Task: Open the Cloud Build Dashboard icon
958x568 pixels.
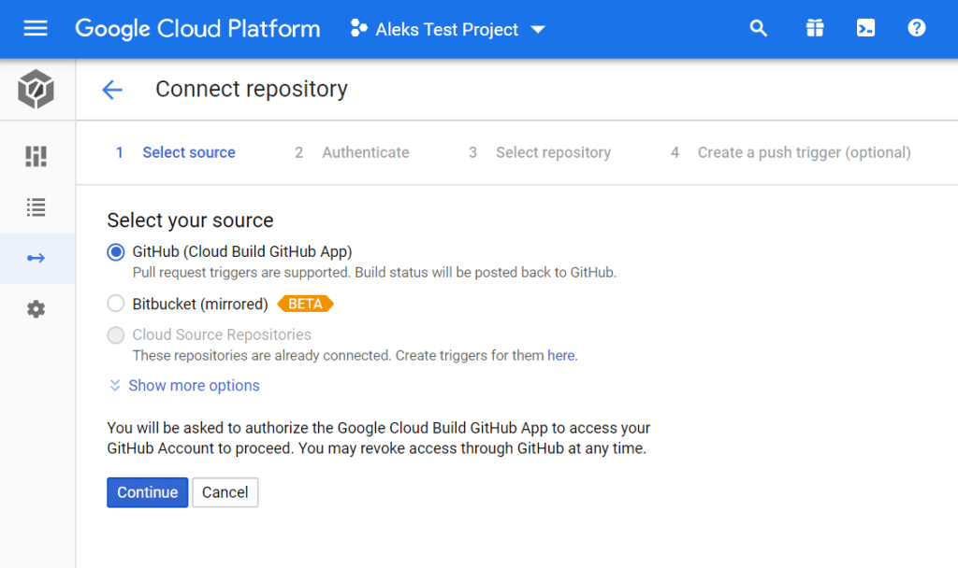Action: click(36, 156)
